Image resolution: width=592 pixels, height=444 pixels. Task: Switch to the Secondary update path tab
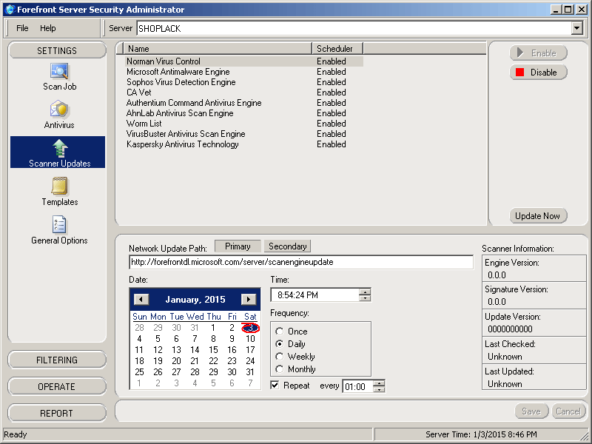[287, 246]
